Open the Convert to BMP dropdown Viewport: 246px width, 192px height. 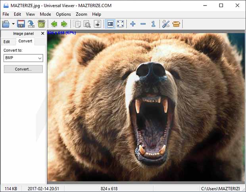point(23,58)
